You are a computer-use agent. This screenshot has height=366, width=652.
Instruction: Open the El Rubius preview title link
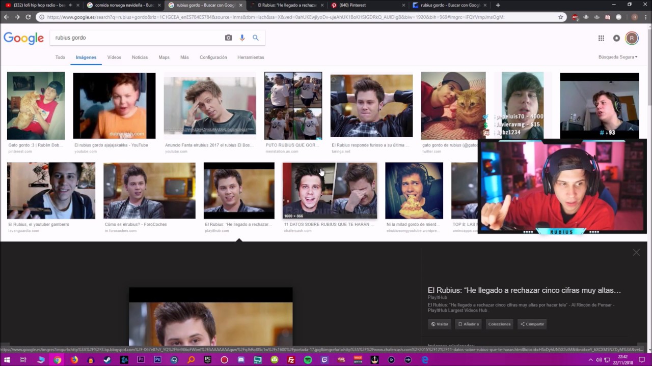524,290
